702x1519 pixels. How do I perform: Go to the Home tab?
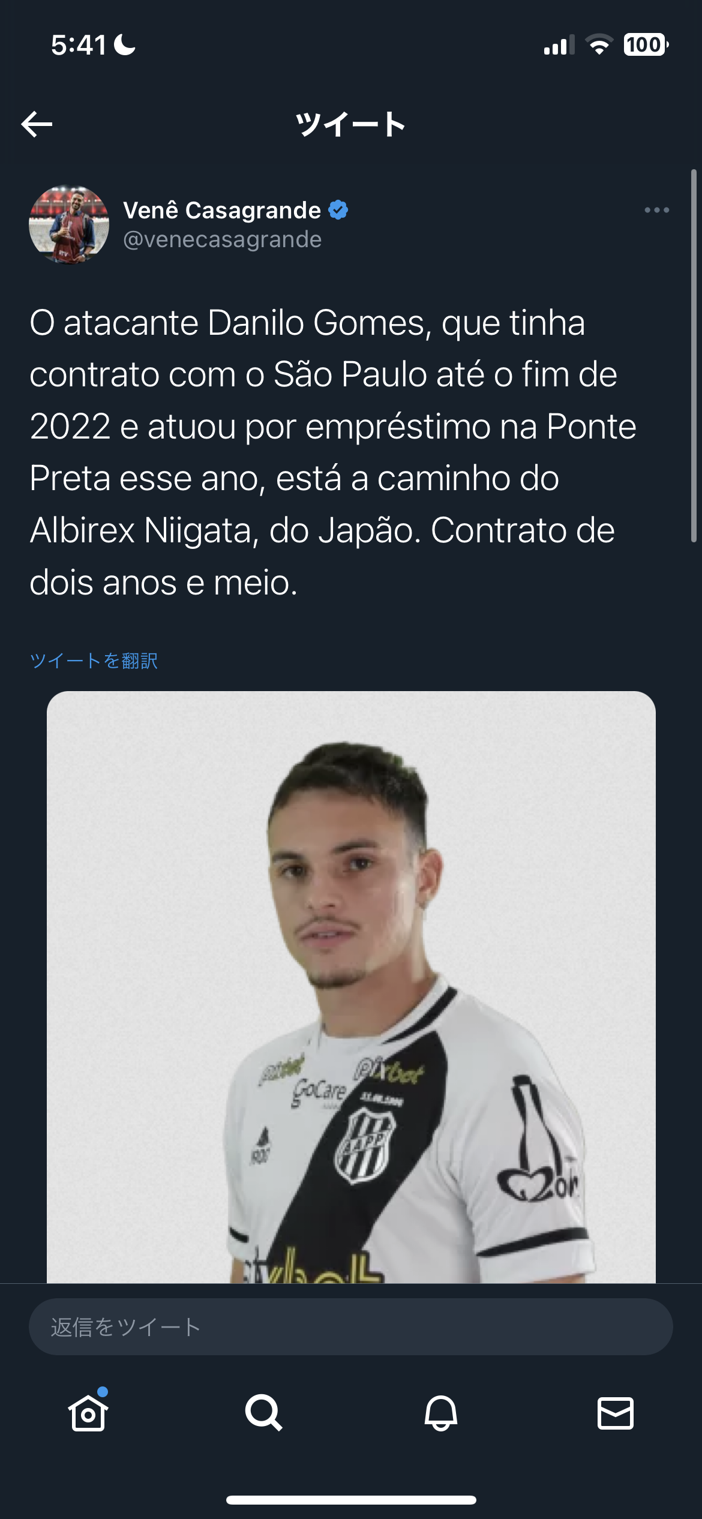[88, 1412]
